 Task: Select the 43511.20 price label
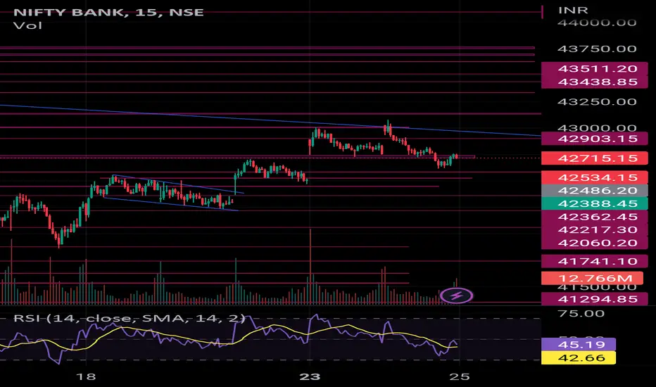(595, 69)
